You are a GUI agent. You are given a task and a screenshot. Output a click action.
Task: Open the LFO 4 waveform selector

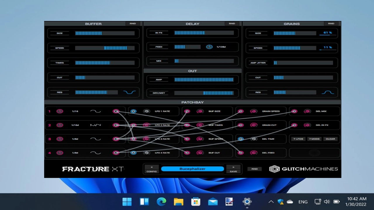coord(96,153)
